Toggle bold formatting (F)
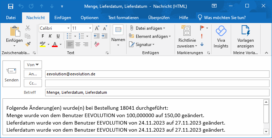The height and width of the screenshot is (138, 272). point(43,36)
